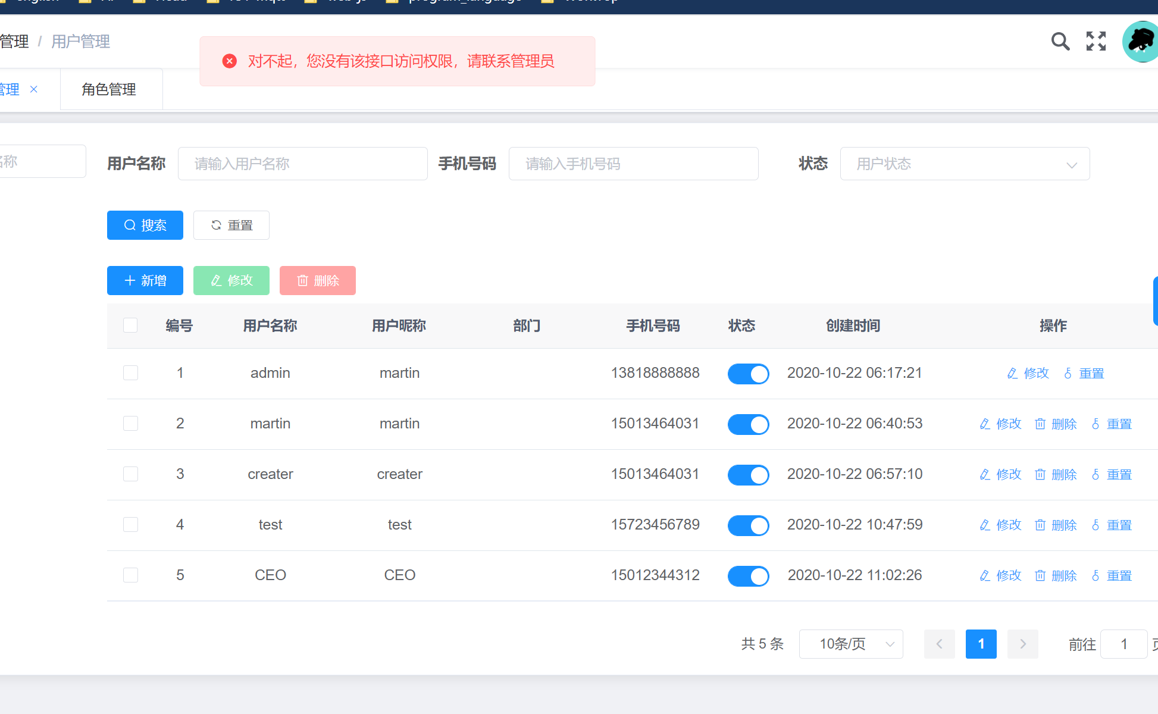Close the 用户管理 tab with the x icon

[34, 89]
